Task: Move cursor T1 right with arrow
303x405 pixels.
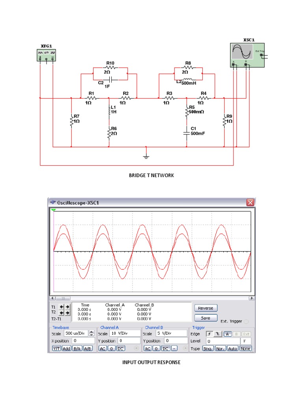Action: (x=67, y=307)
